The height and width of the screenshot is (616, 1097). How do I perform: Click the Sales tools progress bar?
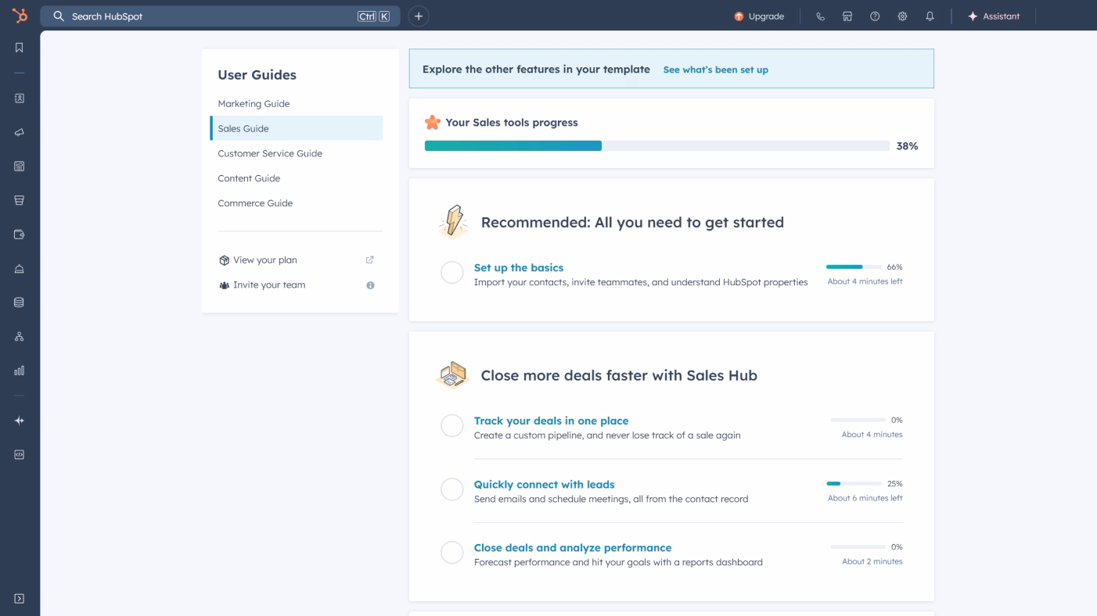[657, 145]
